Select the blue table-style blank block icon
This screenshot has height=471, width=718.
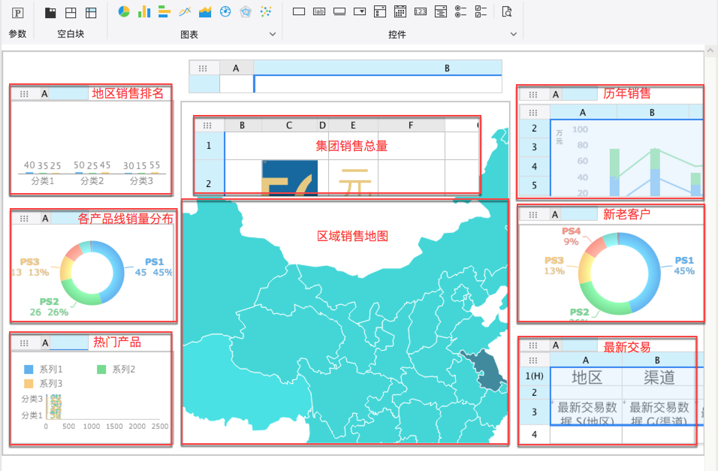point(91,13)
